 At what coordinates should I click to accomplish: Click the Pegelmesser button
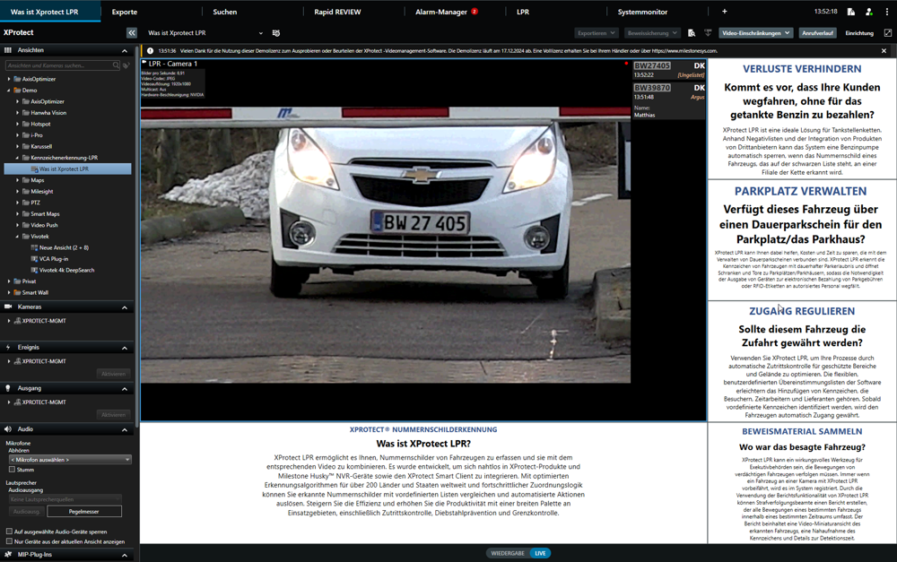tap(83, 512)
